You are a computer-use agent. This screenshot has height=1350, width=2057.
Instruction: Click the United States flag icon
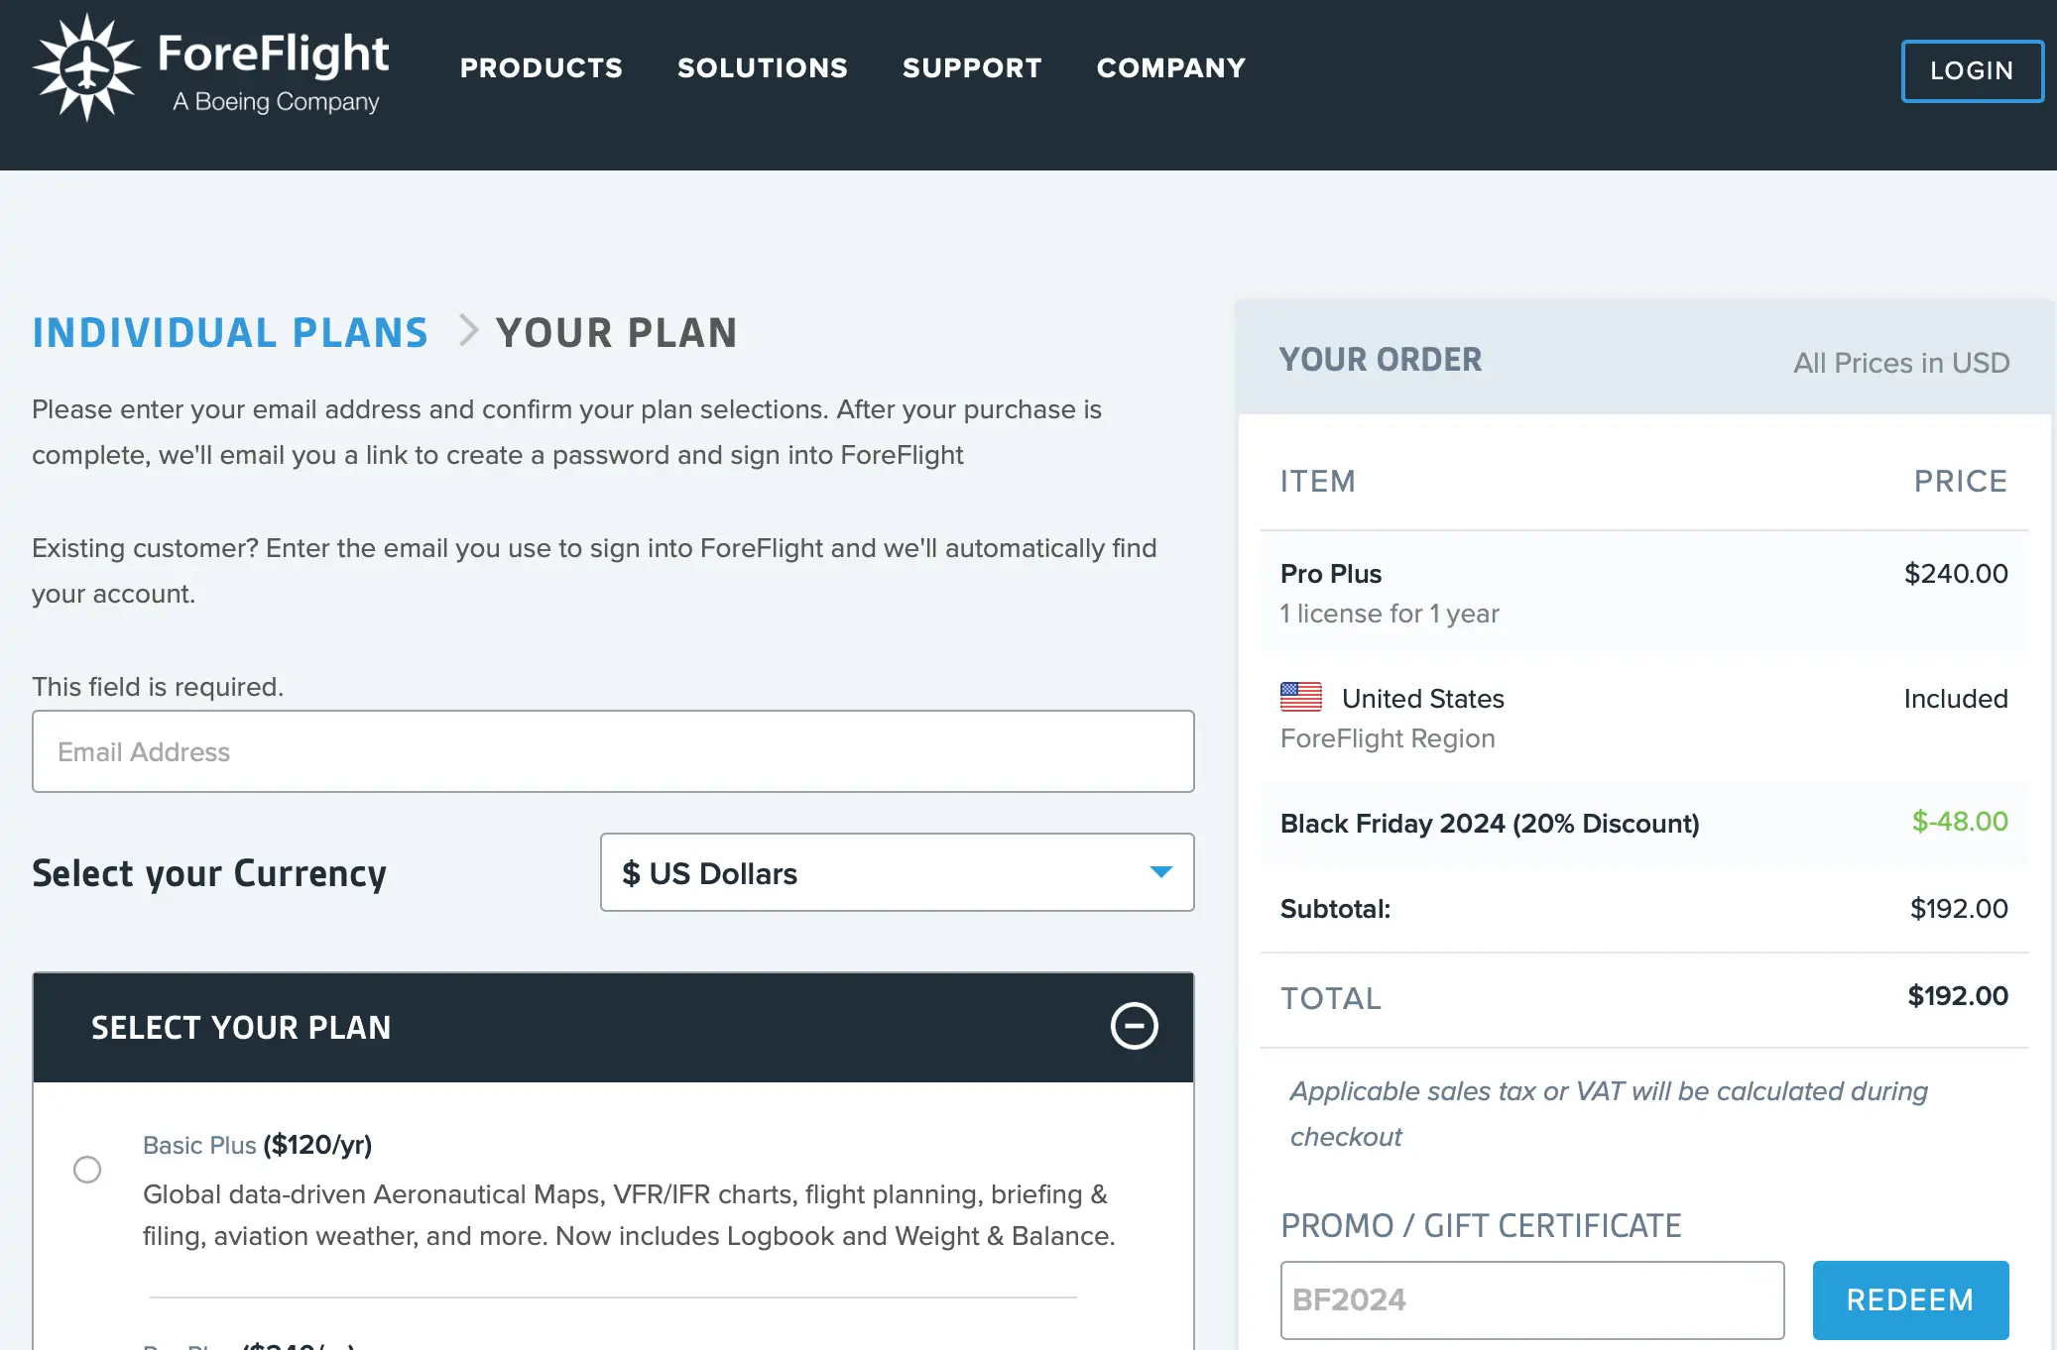(x=1300, y=698)
